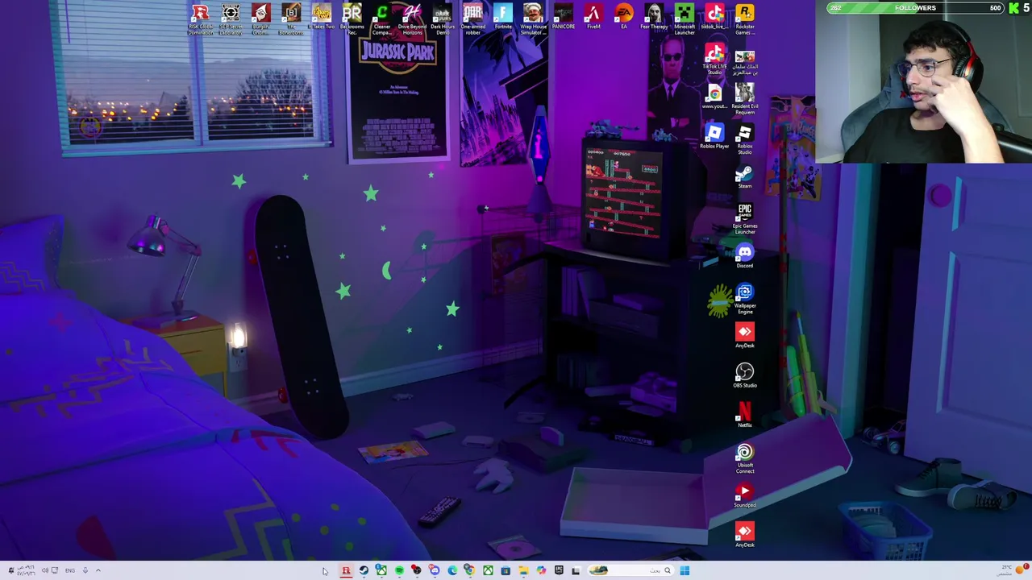1032x580 pixels.
Task: Click the taskbar search box
Action: pyautogui.click(x=630, y=570)
